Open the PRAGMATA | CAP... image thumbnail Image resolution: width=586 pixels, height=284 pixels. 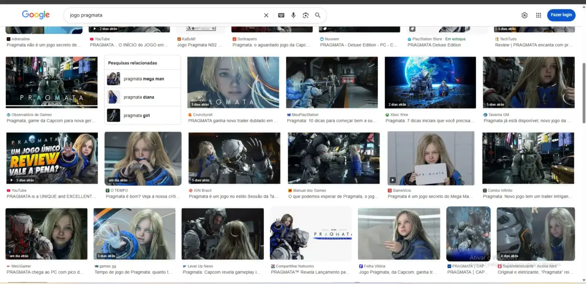(x=468, y=234)
